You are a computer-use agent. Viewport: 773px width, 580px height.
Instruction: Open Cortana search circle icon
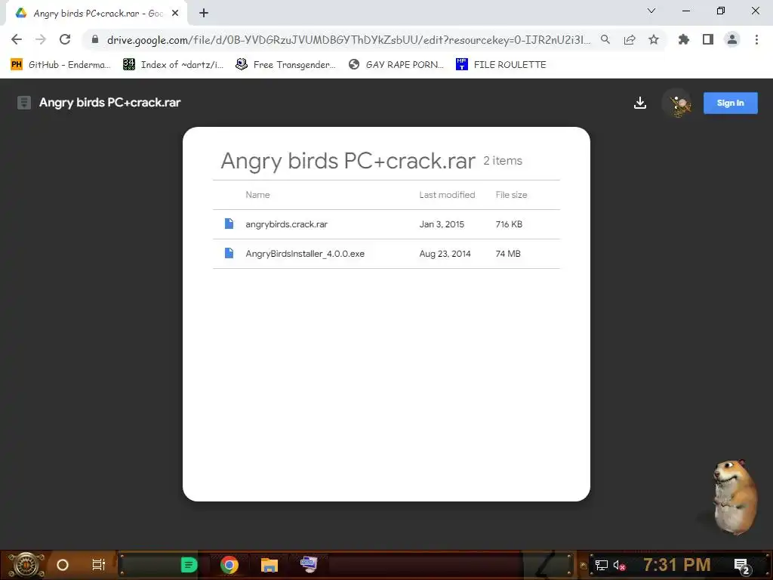[x=63, y=565]
